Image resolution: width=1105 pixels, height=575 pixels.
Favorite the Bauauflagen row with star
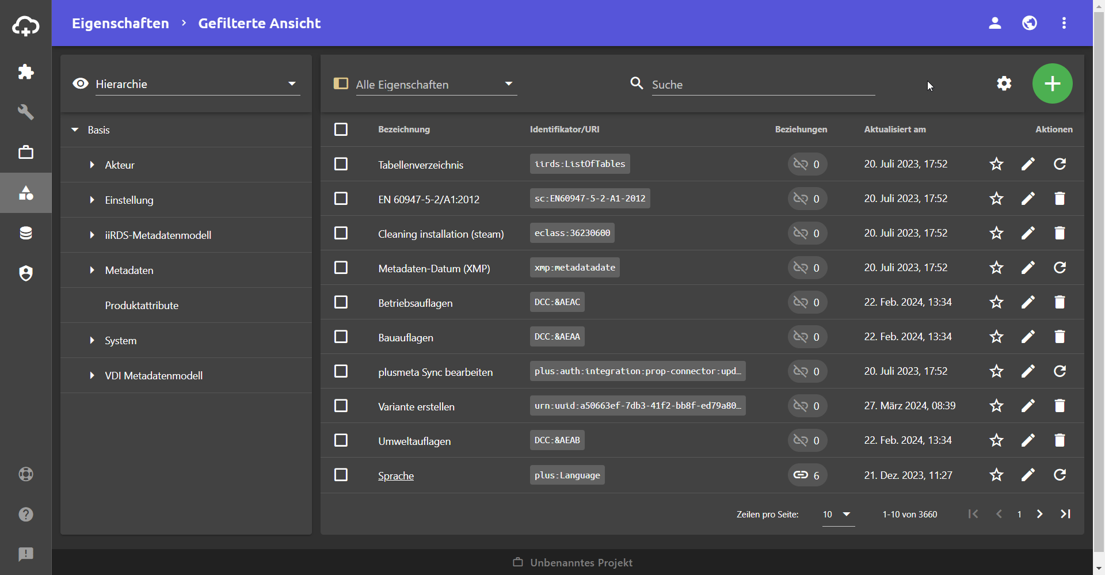point(996,337)
